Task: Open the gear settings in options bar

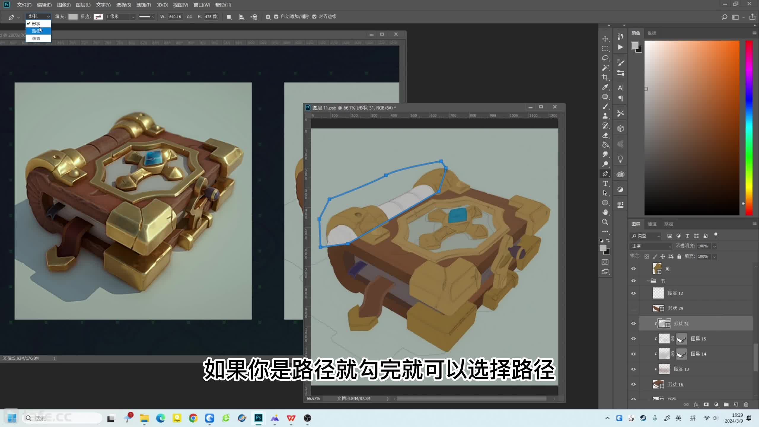Action: click(x=268, y=17)
